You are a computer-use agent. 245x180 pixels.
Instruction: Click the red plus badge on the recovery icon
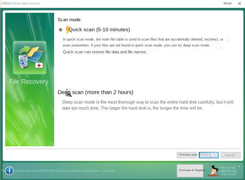39,65
